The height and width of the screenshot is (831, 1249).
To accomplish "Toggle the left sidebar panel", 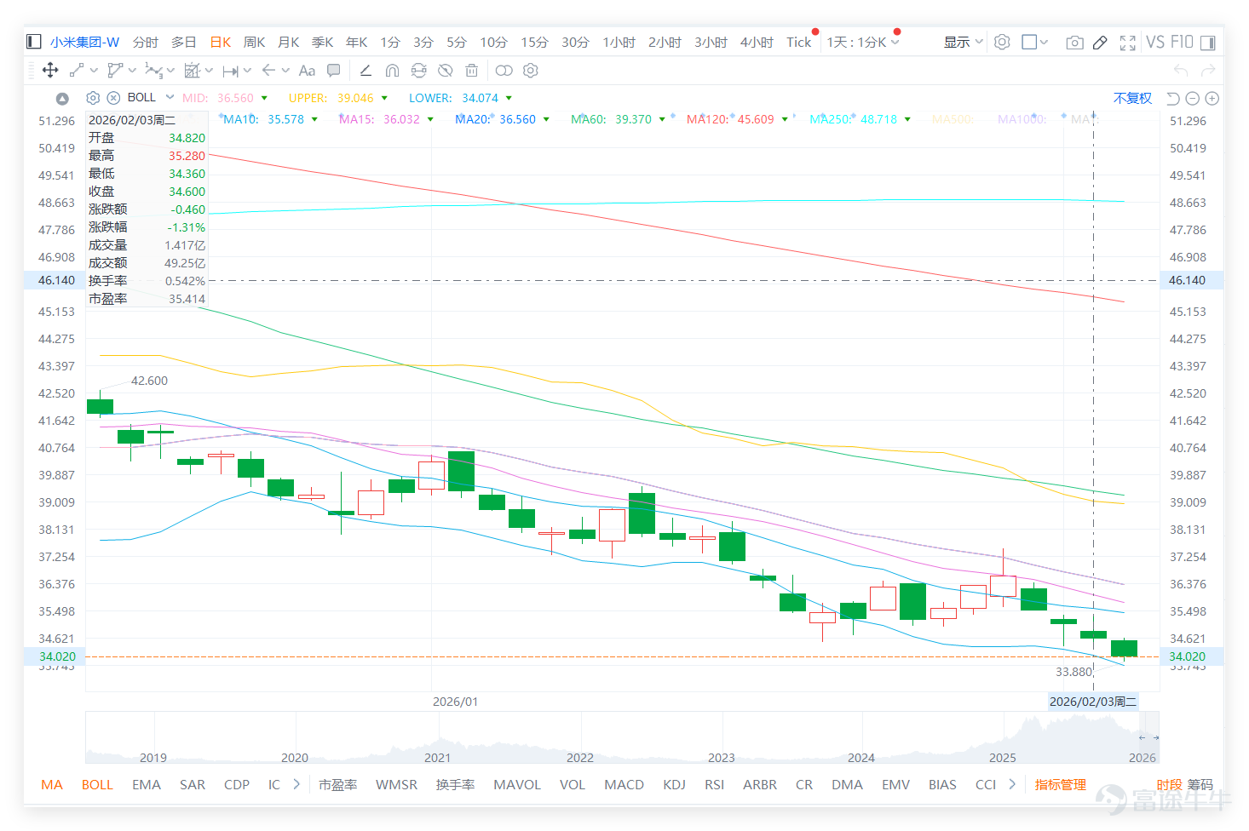I will [34, 42].
